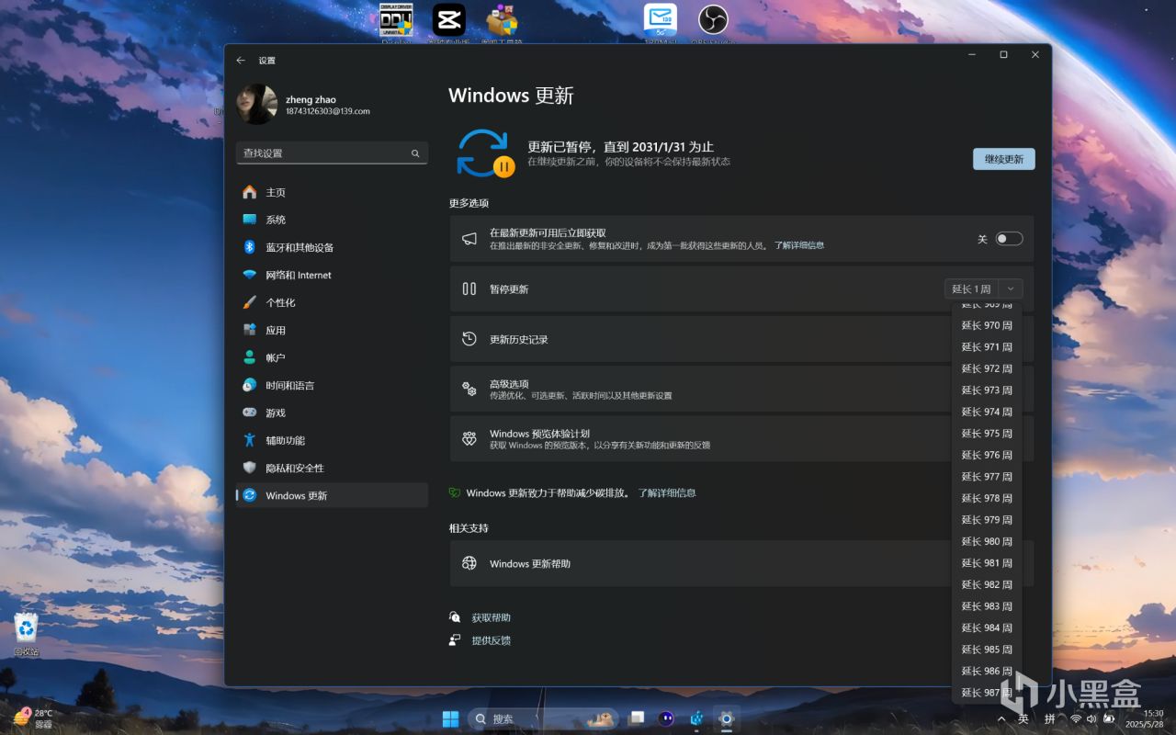
Task: Open the purple face app in taskbar
Action: tap(666, 718)
